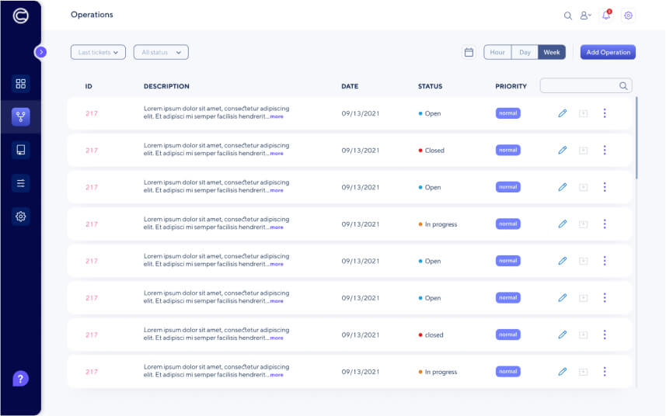Edit the first ticket with pencil icon
Viewport: 666px width, 416px height.
563,113
